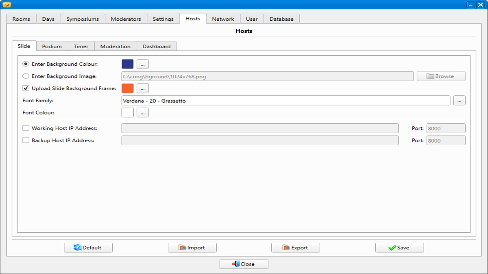
Task: Click the green checkmark Save icon
Action: (392, 248)
